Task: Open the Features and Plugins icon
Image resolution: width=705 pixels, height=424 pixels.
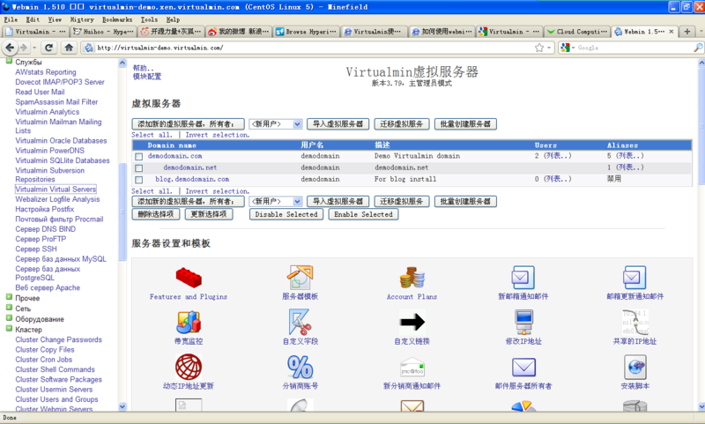Action: [x=188, y=279]
